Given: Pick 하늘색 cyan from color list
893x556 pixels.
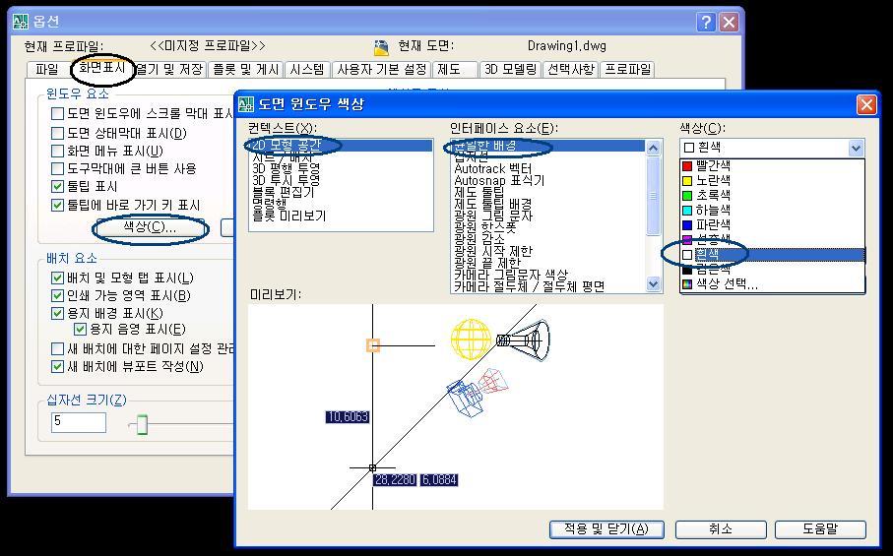Looking at the screenshot, I should (773, 210).
